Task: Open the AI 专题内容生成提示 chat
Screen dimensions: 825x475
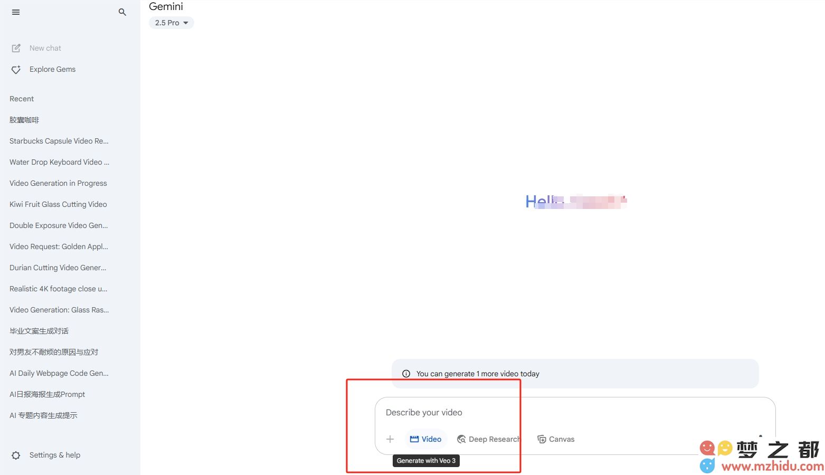Action: (x=43, y=415)
